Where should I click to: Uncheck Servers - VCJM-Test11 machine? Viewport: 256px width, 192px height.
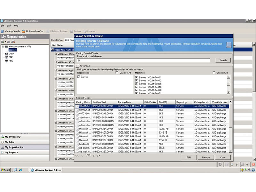coord(136,77)
